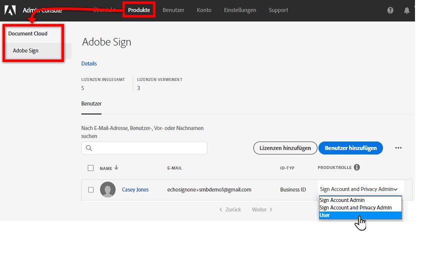
Task: Click the Produktrolle info icon
Action: (357, 167)
